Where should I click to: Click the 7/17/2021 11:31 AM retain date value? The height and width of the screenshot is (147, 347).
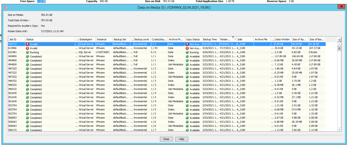(x=52, y=31)
